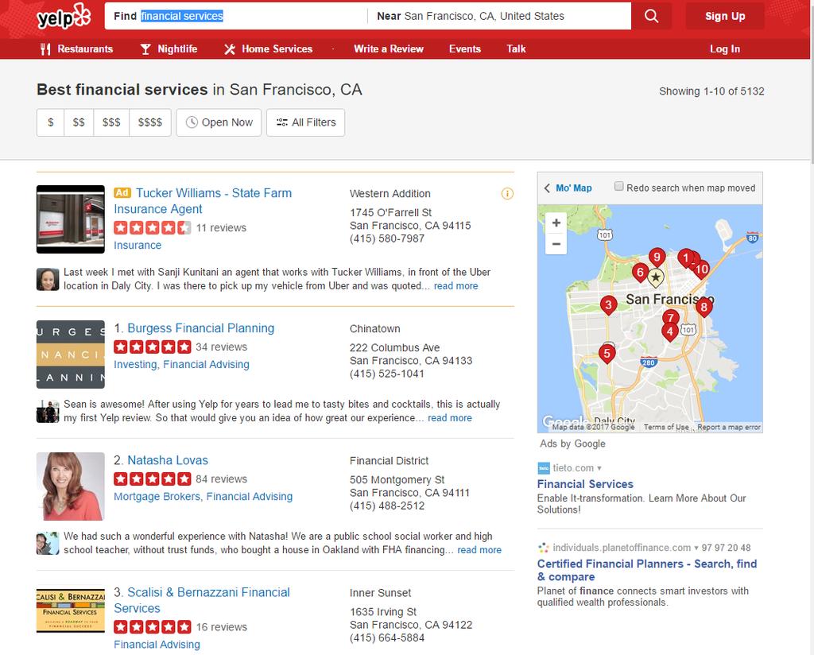The width and height of the screenshot is (814, 655).
Task: Click the magnifying glass search button
Action: click(651, 16)
